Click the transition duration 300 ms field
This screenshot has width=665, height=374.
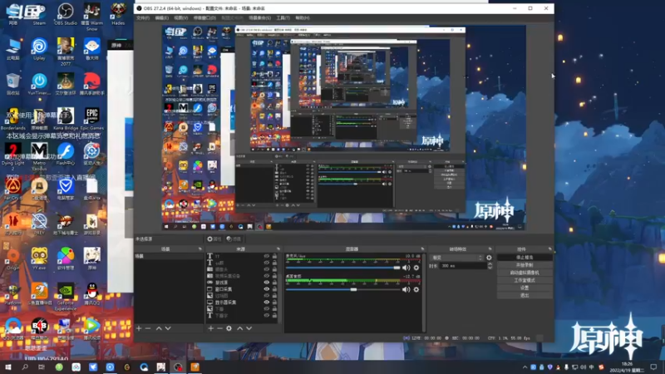tap(463, 266)
